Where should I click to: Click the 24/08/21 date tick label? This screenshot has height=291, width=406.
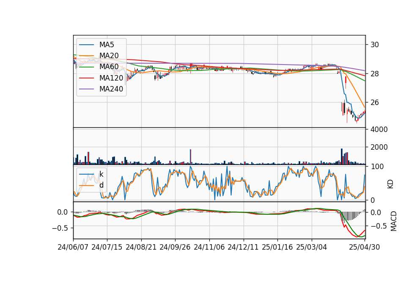[x=141, y=247]
